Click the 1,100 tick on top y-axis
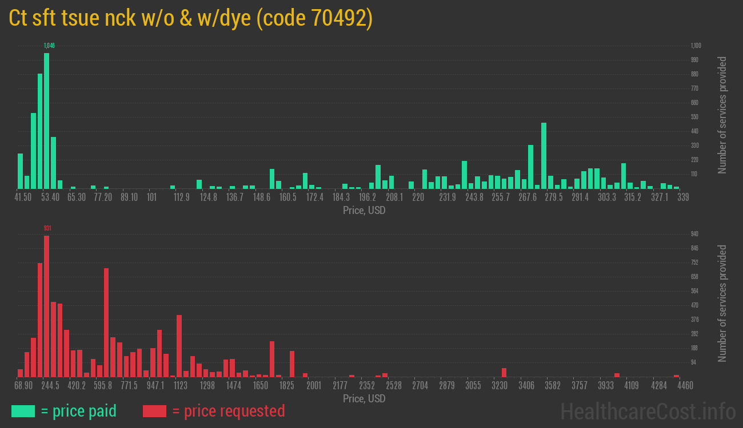 [x=695, y=46]
